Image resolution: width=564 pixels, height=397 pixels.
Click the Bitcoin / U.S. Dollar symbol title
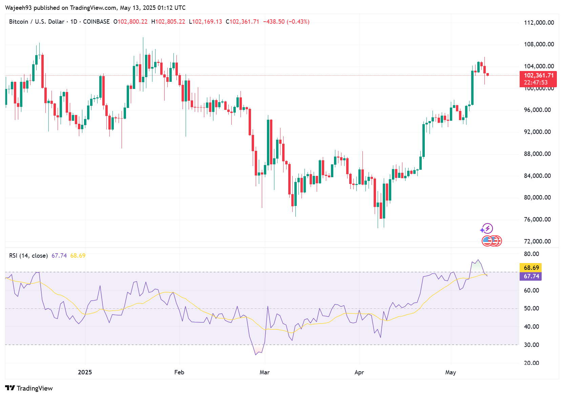point(37,22)
